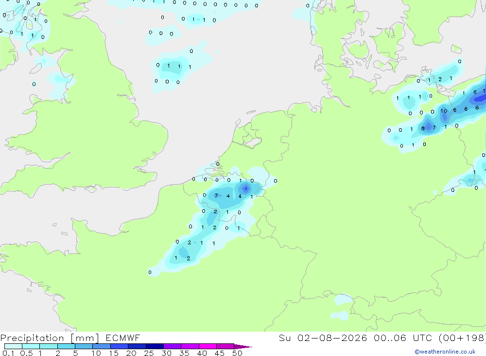
Task: Select the 45–50 legend swatch
Action: [225, 346]
